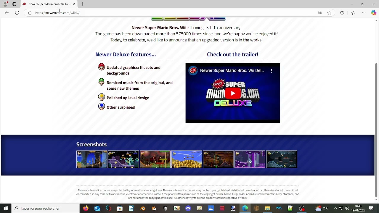Click the Newer channel avatar on the video

[193, 71]
